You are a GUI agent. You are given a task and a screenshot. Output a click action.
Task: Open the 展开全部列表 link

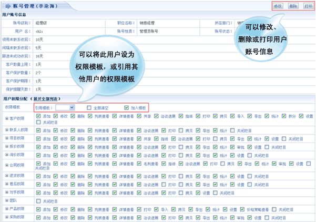click(x=45, y=99)
